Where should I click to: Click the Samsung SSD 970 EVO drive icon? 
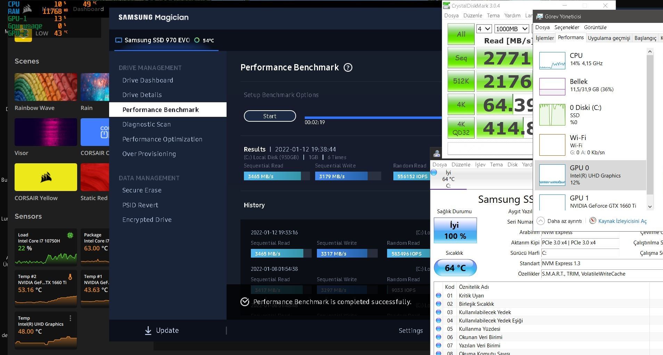tap(118, 40)
